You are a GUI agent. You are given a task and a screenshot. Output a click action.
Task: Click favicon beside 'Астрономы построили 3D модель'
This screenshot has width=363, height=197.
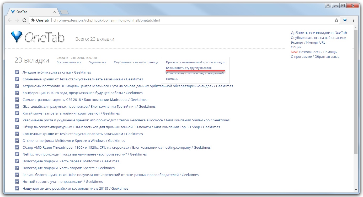point(17,86)
